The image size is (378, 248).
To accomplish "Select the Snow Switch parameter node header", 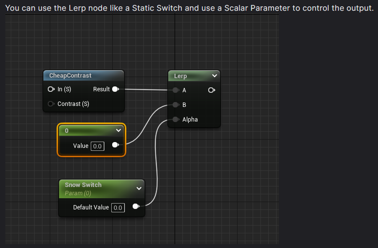I will (x=101, y=189).
